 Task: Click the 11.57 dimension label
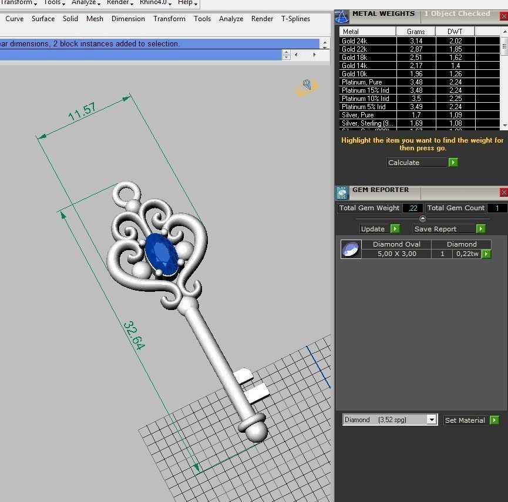[82, 111]
